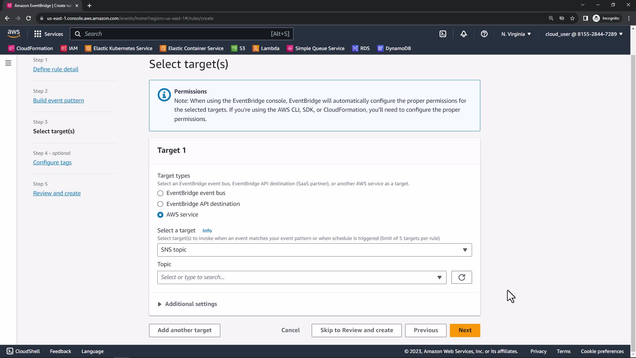Select EventBridge API destination option
The image size is (636, 358).
(160, 204)
